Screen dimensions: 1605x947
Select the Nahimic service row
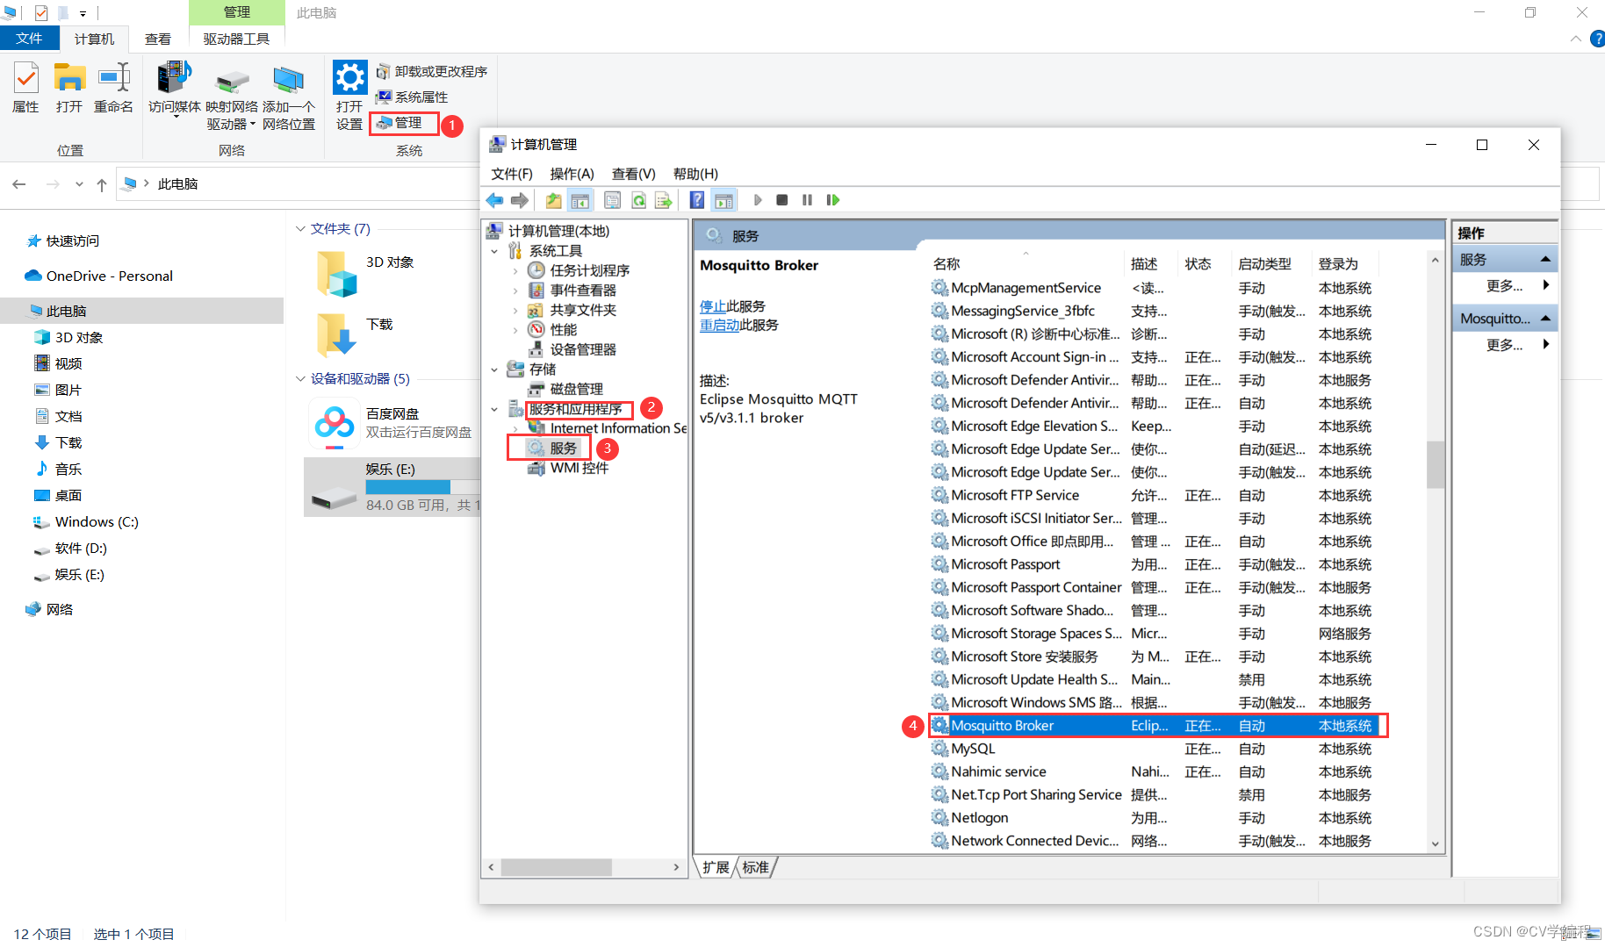click(1156, 771)
